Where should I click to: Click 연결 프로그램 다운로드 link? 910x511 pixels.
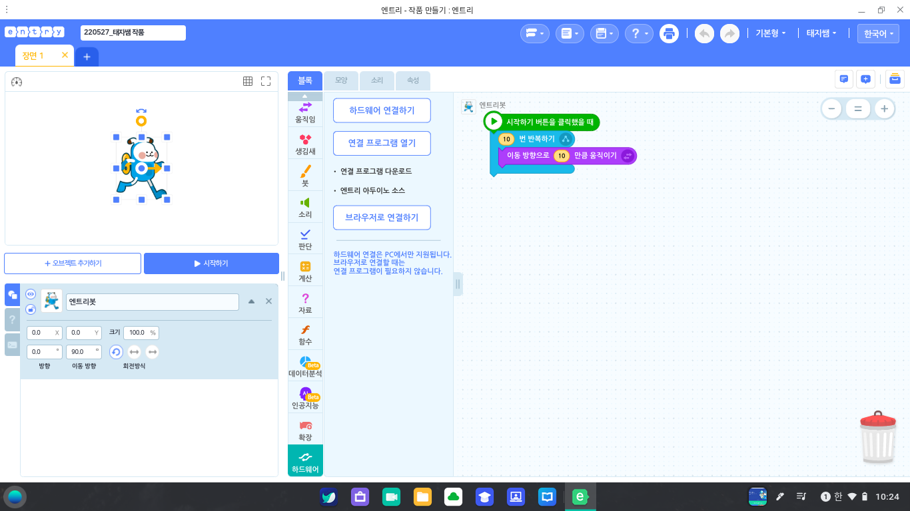coord(376,171)
